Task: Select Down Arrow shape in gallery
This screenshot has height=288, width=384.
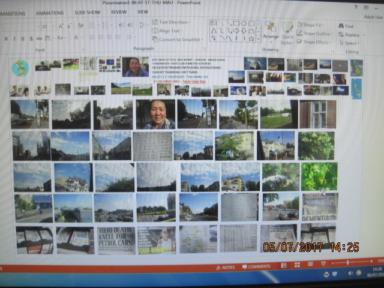Action: tap(244, 31)
